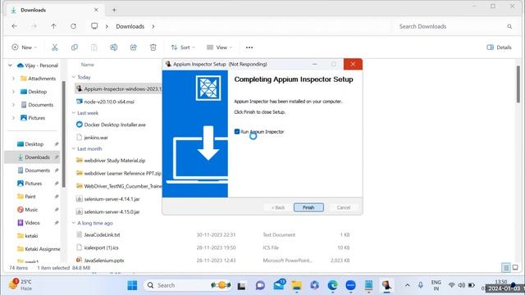Click the file list vertical scrollbar
This screenshot has height=295, width=525.
point(518,84)
